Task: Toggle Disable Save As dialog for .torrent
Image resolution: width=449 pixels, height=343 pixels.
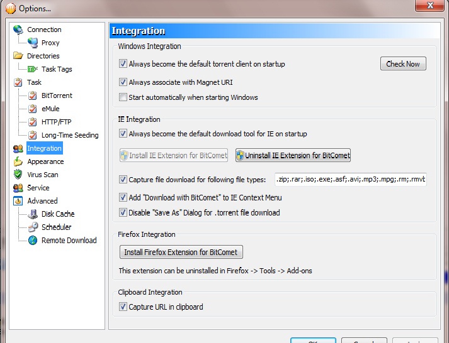Action: (x=123, y=212)
